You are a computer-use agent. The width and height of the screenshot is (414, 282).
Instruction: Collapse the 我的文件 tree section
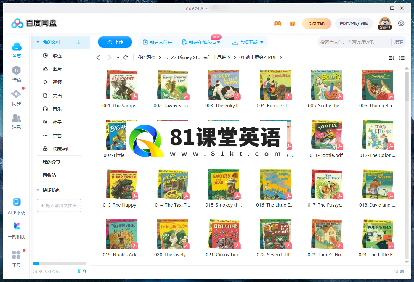[38, 42]
